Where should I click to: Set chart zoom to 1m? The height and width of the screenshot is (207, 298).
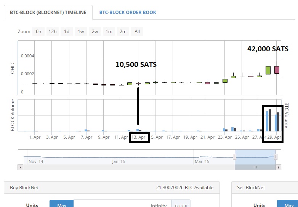[109, 32]
